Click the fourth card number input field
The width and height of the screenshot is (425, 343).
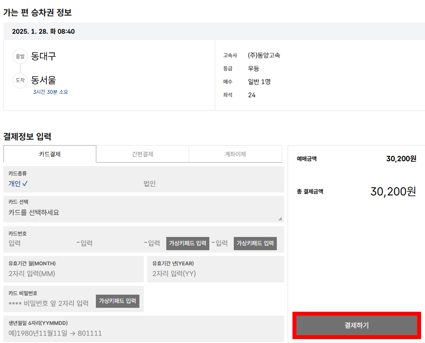click(x=222, y=243)
